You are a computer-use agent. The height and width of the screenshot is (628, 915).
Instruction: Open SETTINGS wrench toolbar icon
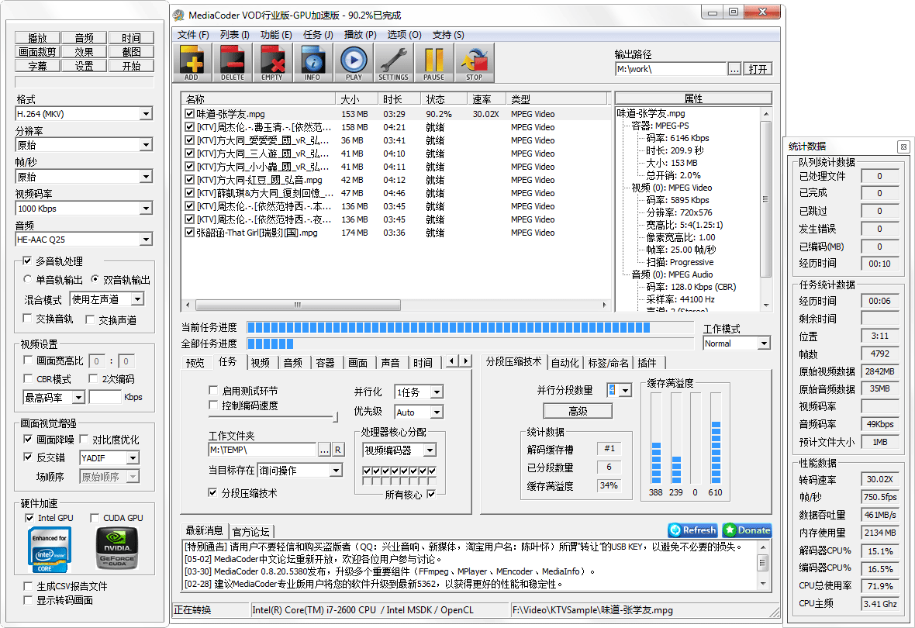coord(393,63)
